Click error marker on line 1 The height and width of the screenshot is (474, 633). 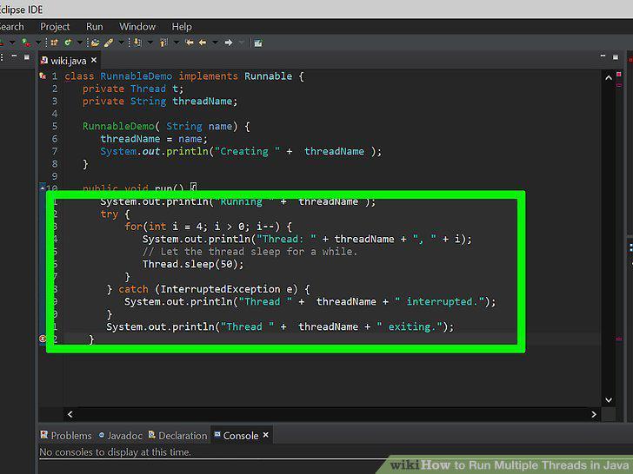(x=43, y=76)
